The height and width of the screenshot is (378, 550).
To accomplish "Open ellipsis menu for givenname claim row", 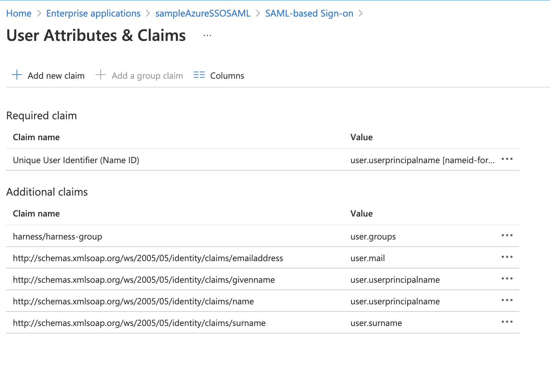I will coord(507,279).
